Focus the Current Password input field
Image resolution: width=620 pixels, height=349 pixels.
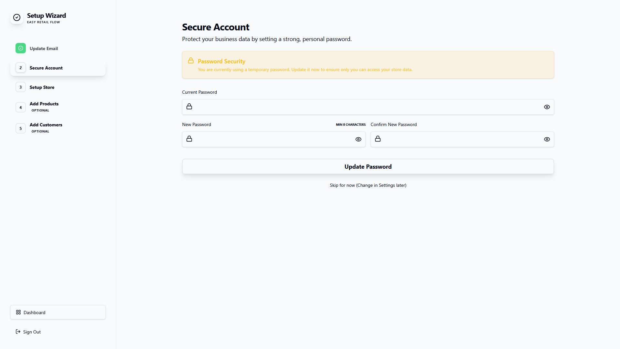368,107
